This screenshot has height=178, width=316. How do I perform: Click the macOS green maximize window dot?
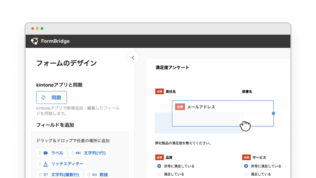(42, 28)
